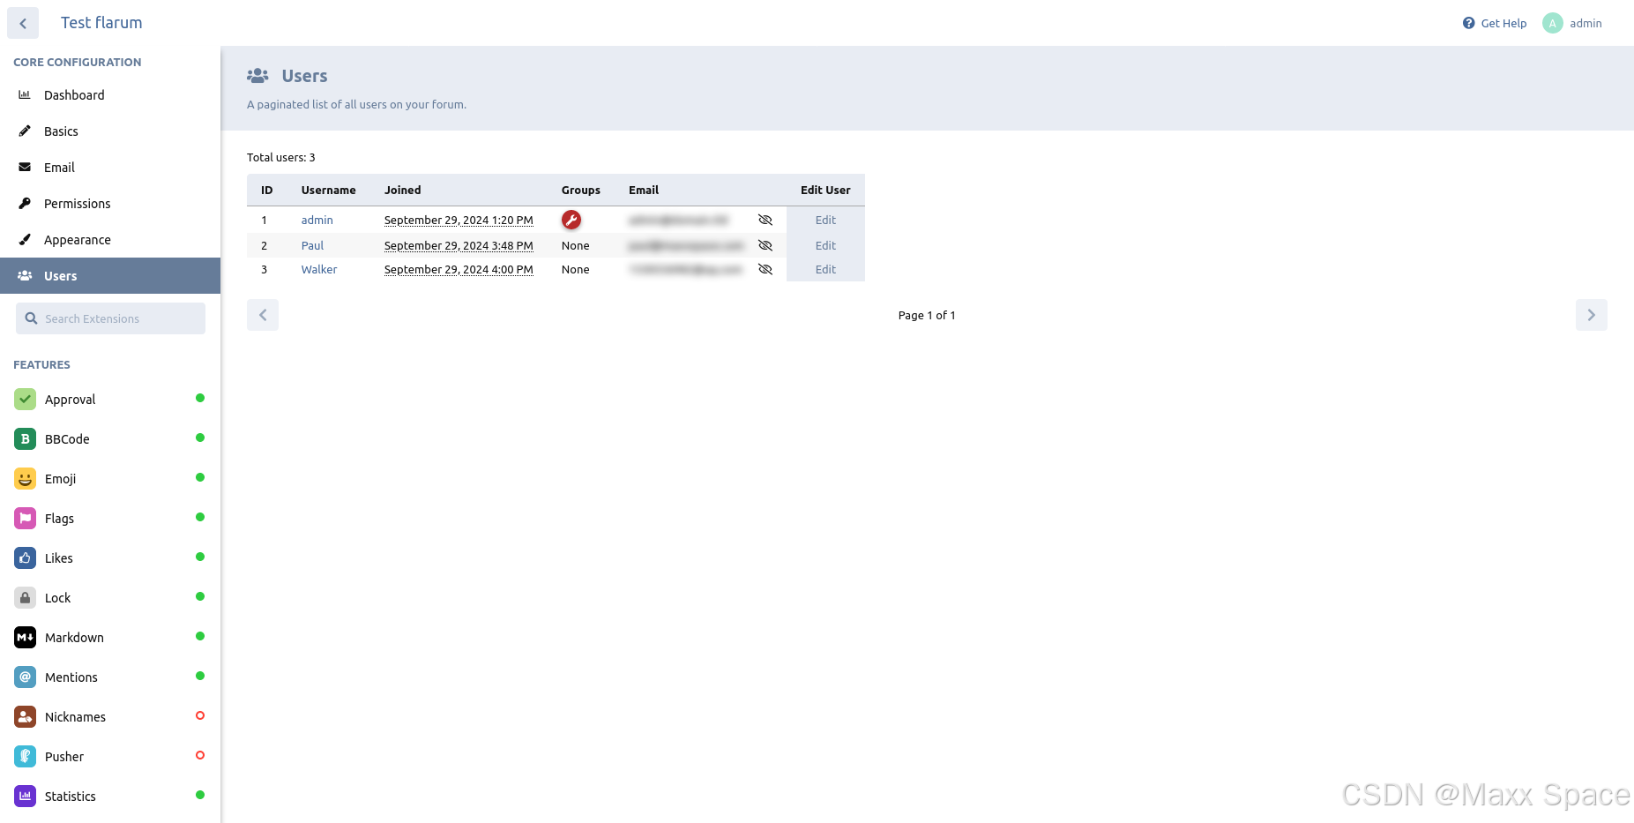
Task: Open the Approval extension page
Action: 110,400
